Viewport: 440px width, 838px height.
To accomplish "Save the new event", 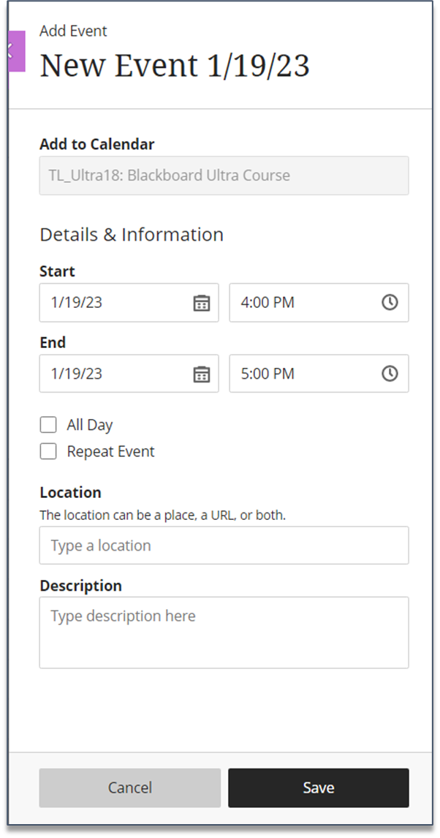I will pyautogui.click(x=319, y=788).
